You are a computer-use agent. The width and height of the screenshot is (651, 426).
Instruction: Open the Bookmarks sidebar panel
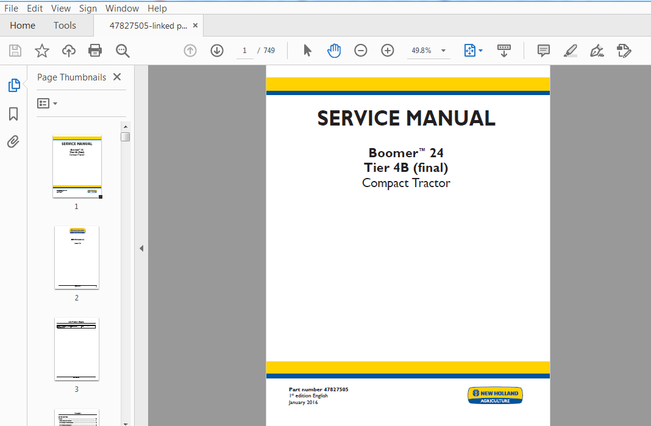[x=13, y=114]
